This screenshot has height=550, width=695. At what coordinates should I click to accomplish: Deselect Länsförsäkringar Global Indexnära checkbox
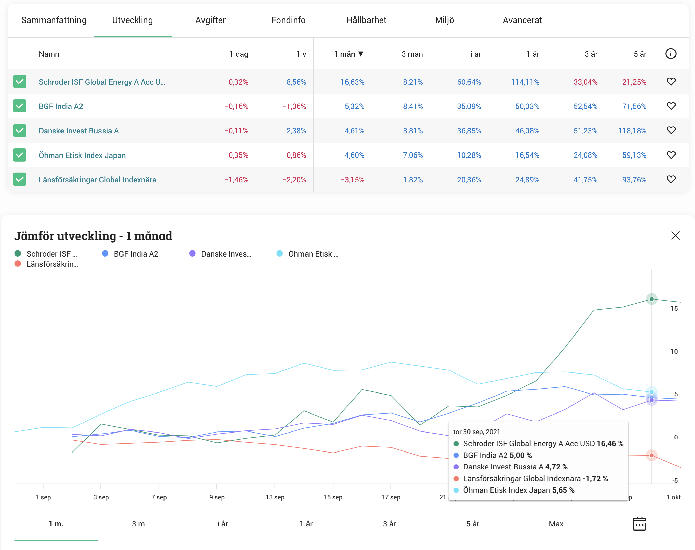20,179
